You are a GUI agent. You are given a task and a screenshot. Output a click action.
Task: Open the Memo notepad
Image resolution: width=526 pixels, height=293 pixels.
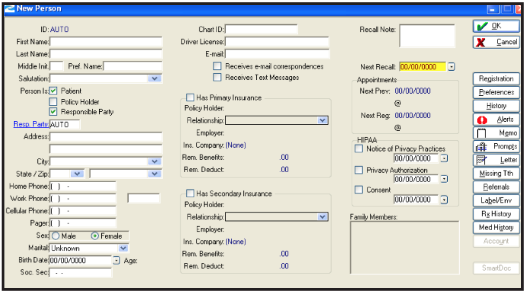click(496, 133)
